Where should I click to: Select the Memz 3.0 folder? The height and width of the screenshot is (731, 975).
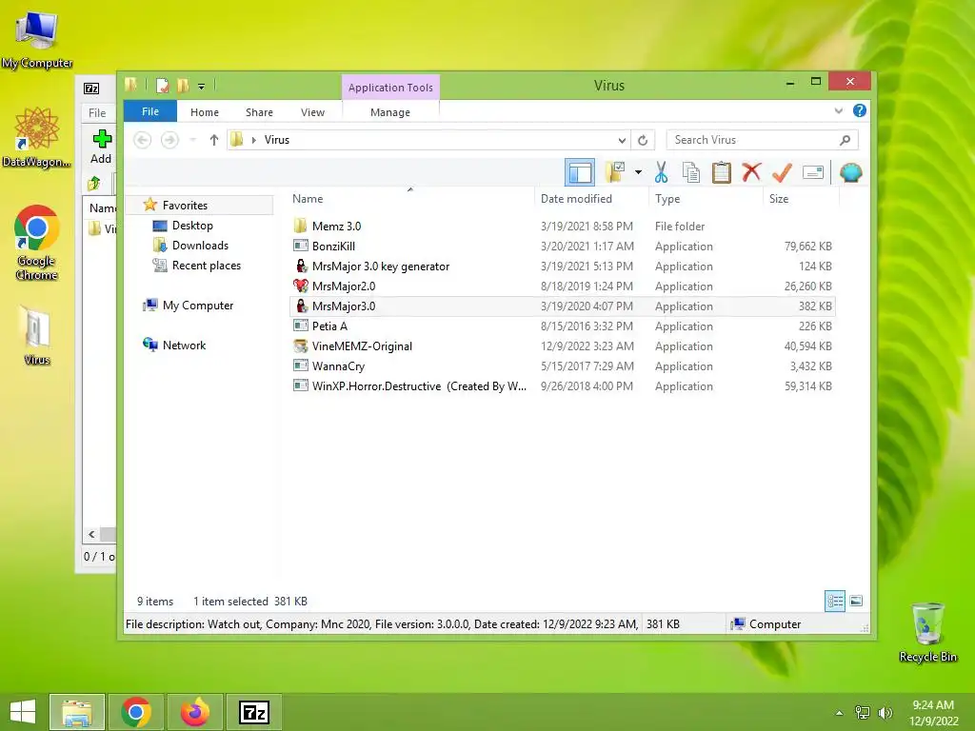(562, 227)
